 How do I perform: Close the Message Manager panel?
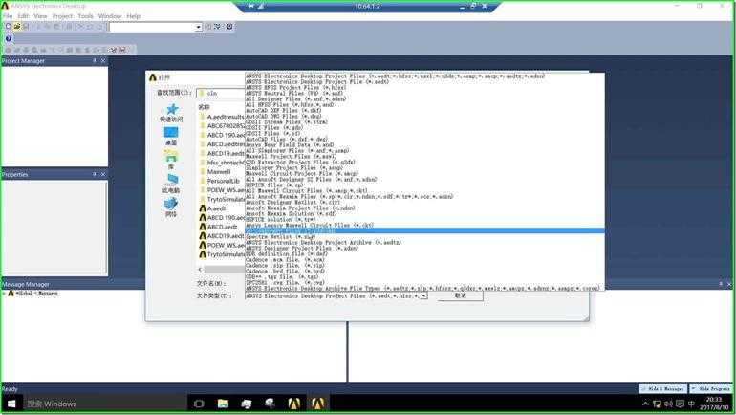click(x=729, y=284)
